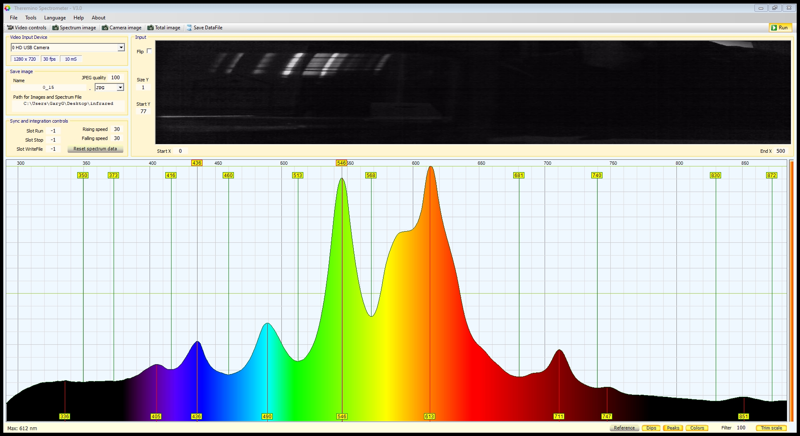Toggle the Colors display button
Screen dimensions: 800x436
697,428
